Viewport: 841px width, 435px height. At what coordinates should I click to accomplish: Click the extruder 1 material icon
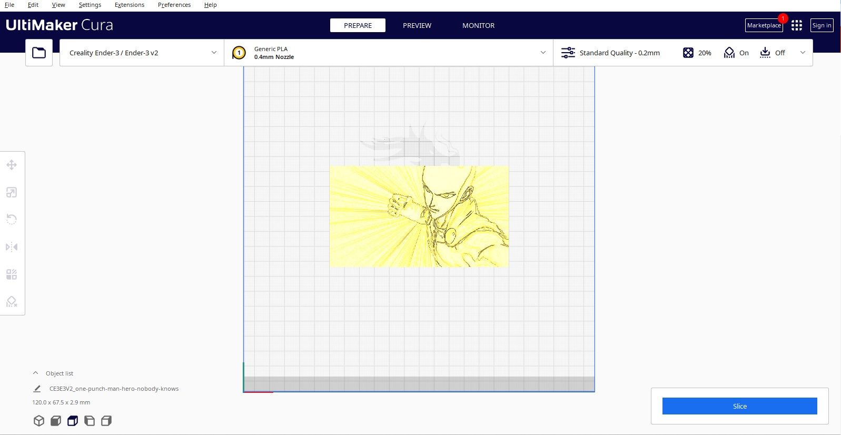239,53
